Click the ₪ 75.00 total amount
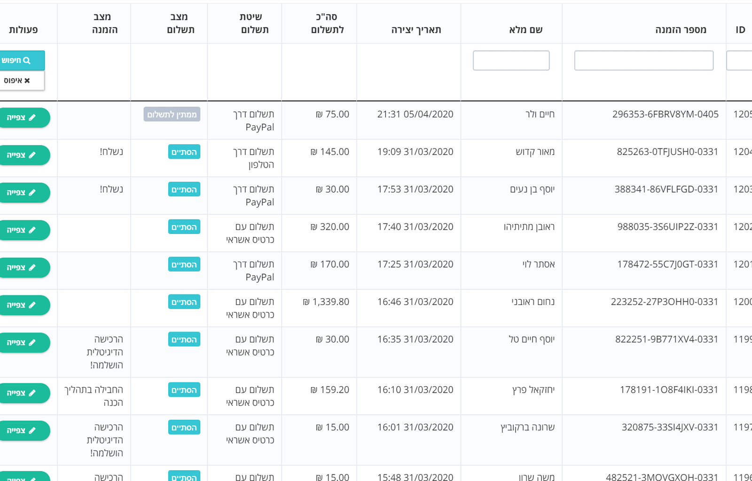Image resolution: width=752 pixels, height=481 pixels. click(333, 114)
